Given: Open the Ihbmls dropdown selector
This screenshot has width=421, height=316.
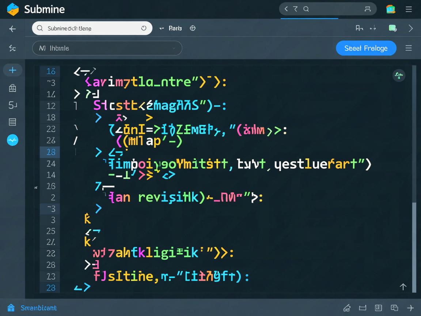Looking at the screenshot, I should [x=107, y=48].
